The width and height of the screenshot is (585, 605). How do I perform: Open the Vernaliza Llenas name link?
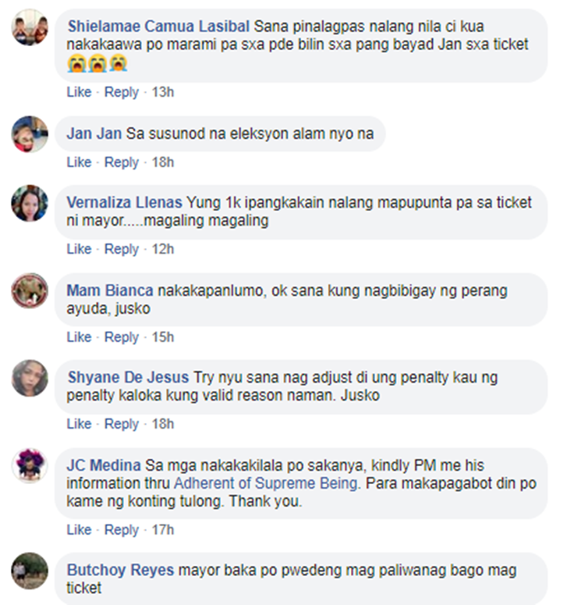[x=124, y=202]
